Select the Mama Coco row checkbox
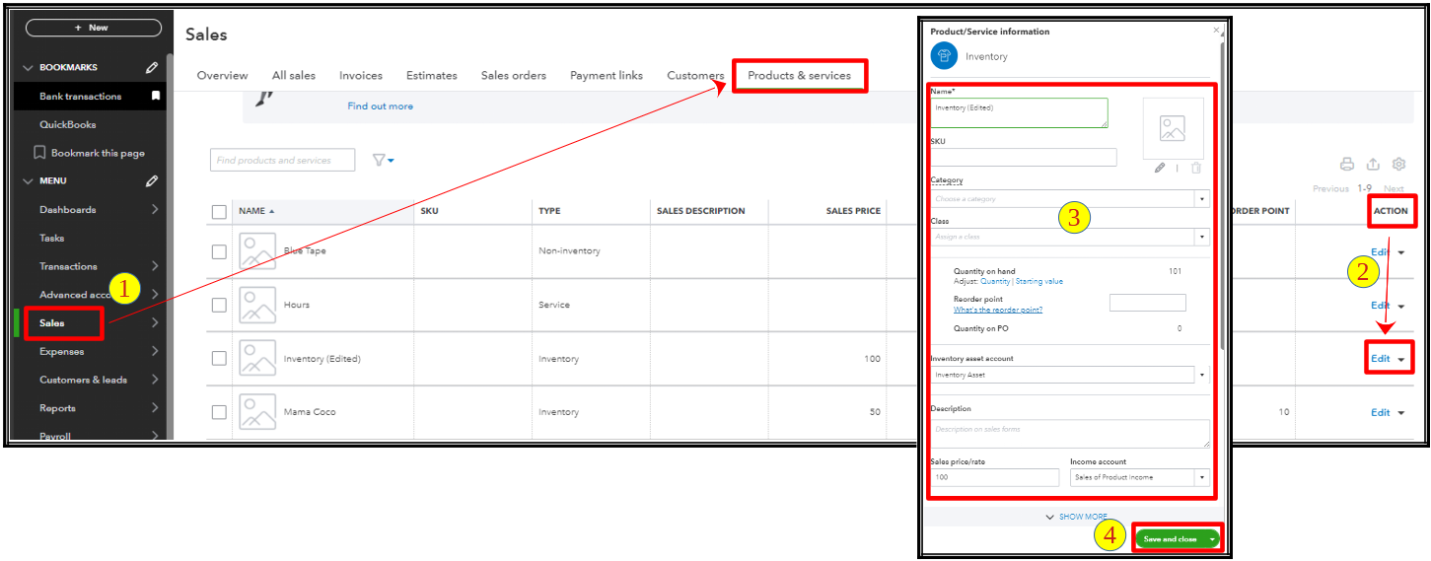This screenshot has height=561, width=1431. click(x=219, y=412)
